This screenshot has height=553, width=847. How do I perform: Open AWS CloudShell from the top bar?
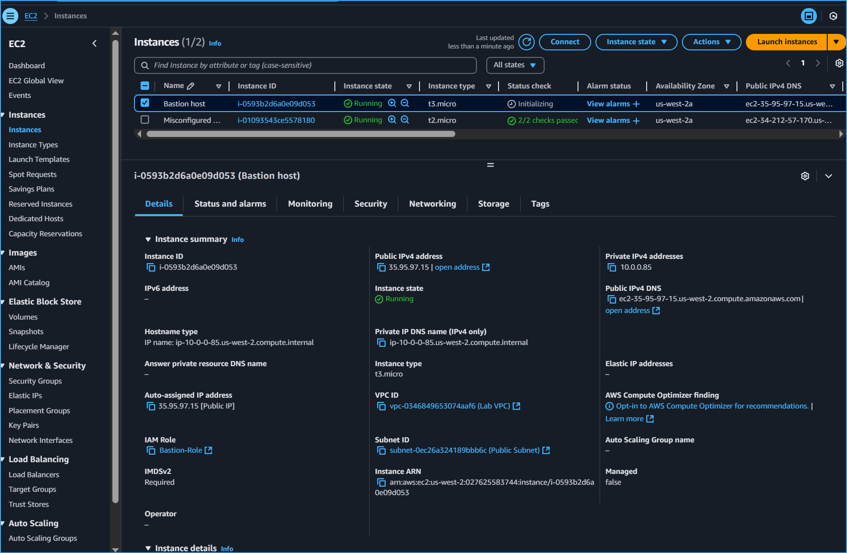click(808, 16)
